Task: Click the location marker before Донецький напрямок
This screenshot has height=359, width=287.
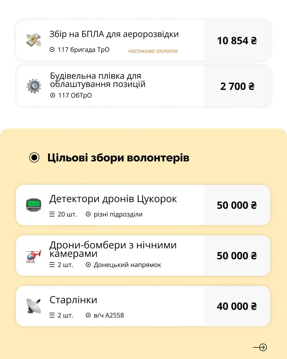Action: (x=88, y=265)
